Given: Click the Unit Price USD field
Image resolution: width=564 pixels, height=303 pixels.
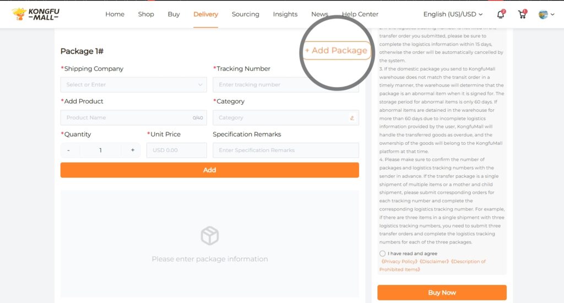Looking at the screenshot, I should [176, 150].
